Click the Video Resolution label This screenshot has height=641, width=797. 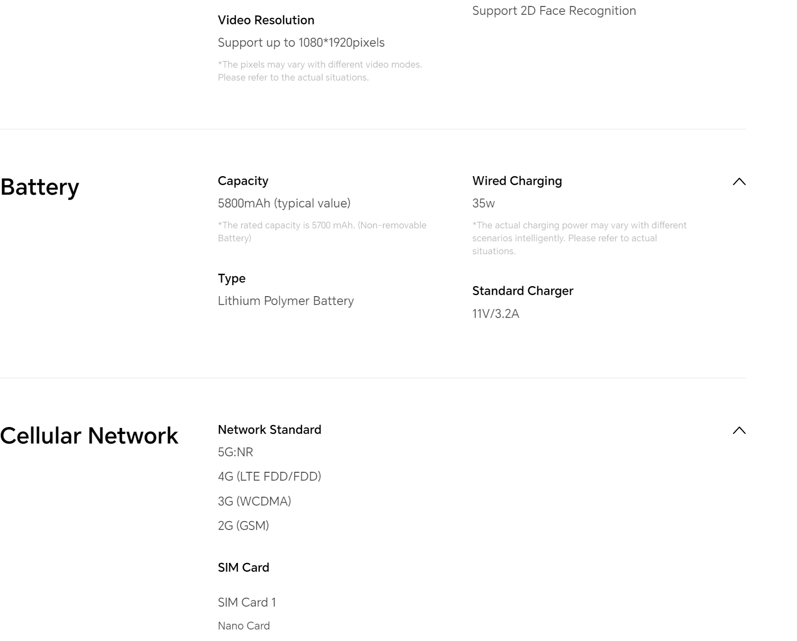click(x=266, y=20)
